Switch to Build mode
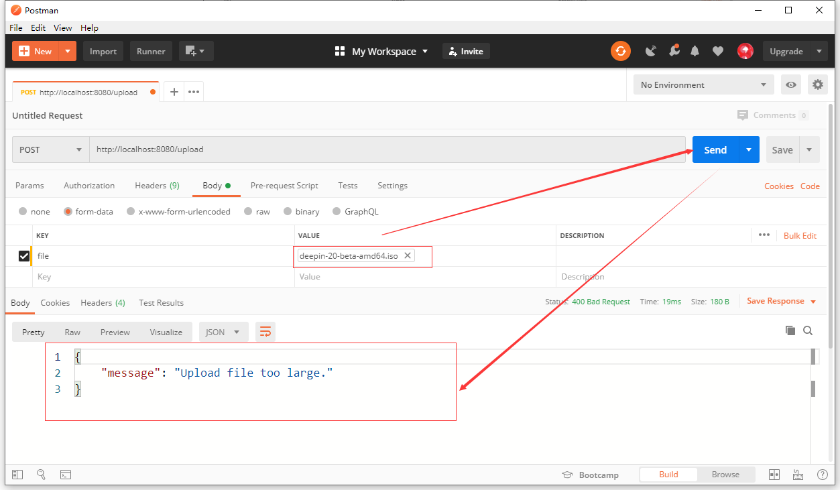The width and height of the screenshot is (840, 490). click(668, 475)
